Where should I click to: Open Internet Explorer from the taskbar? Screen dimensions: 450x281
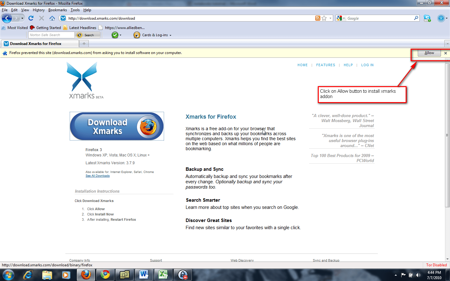[x=28, y=275]
